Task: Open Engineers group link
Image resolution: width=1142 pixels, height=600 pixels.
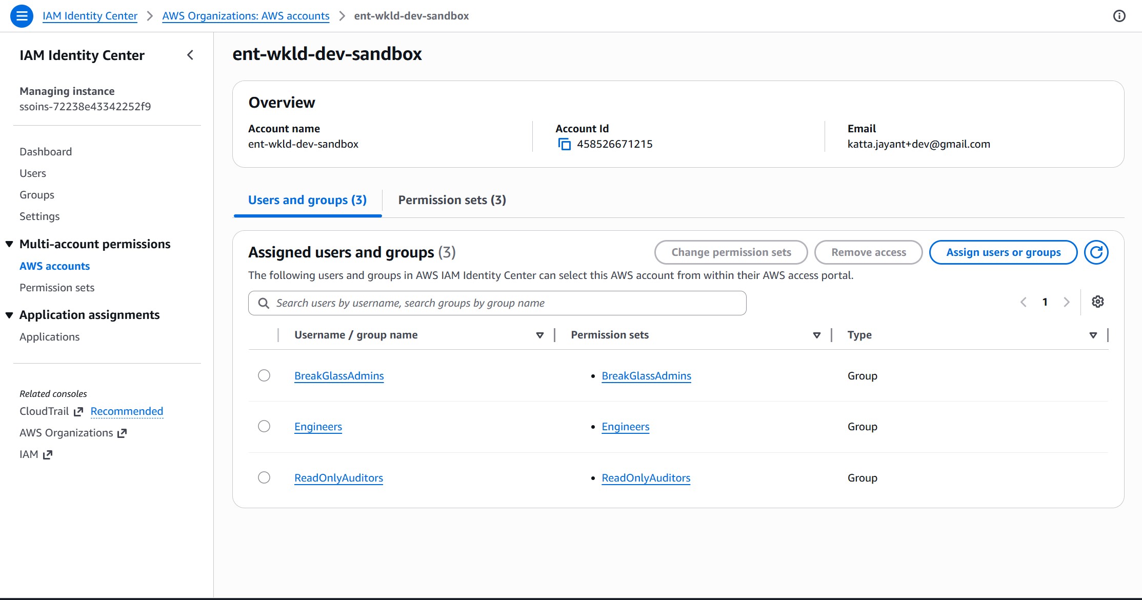Action: tap(318, 427)
